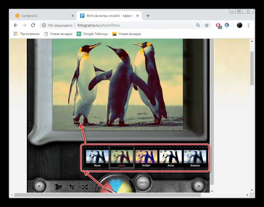Click the horizontal scrollbar right arrow
Viewport: 264px width, 207px height.
(x=247, y=195)
